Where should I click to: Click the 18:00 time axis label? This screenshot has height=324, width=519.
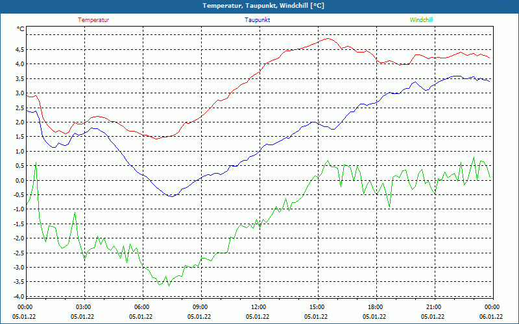376,307
